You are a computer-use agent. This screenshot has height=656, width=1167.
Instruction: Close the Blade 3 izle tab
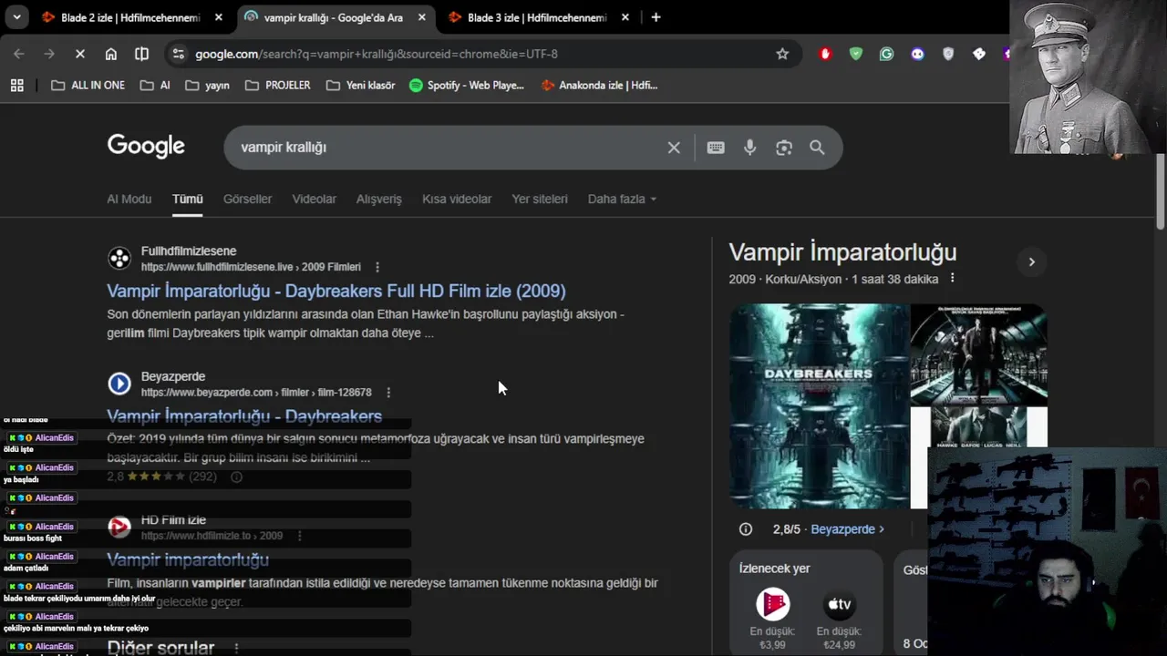point(625,17)
